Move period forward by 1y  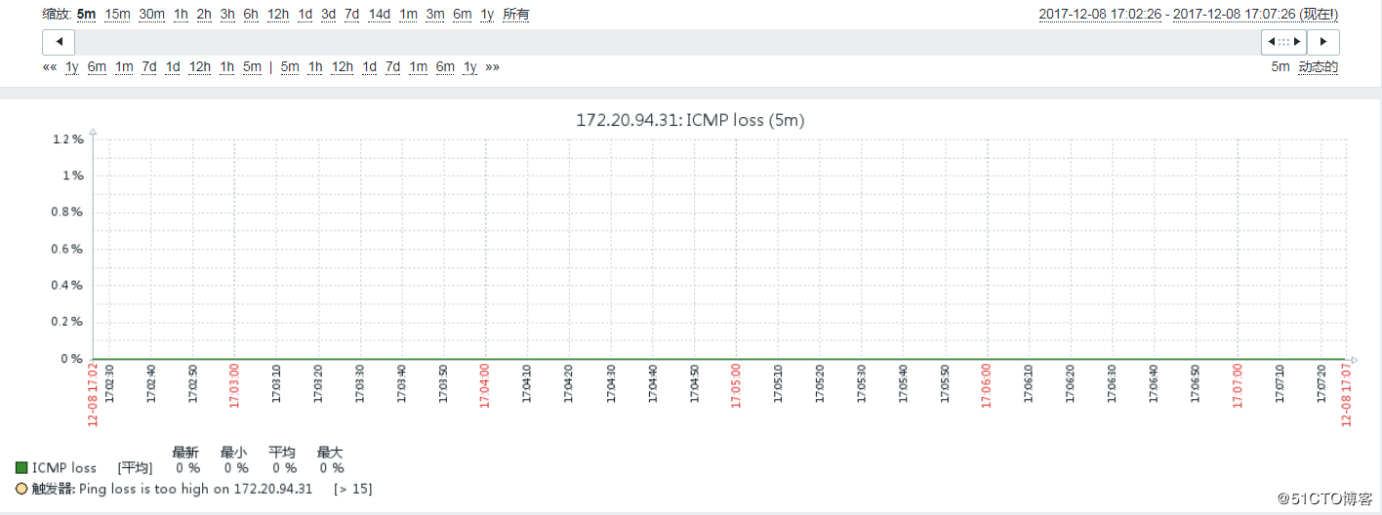pyautogui.click(x=470, y=67)
